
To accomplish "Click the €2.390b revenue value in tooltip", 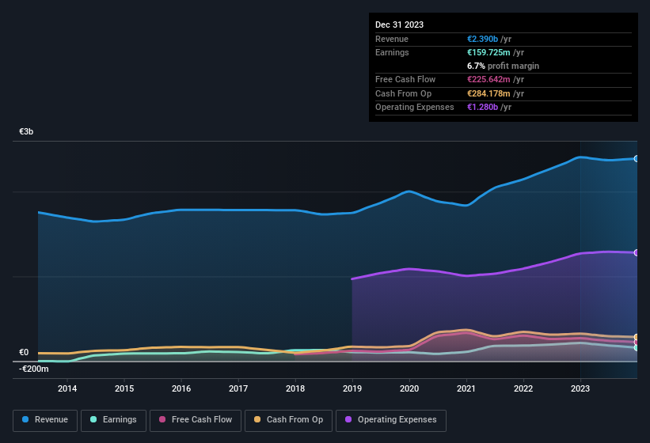I will coord(484,39).
